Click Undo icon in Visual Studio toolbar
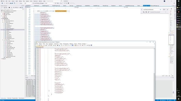 pos(14,3)
